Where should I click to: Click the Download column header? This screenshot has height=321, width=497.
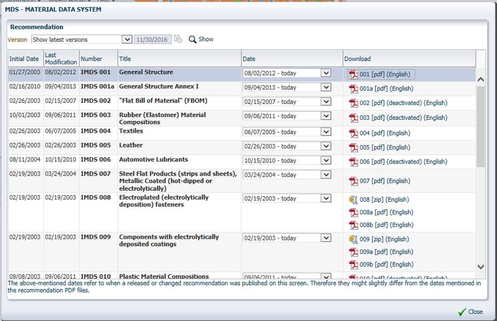pyautogui.click(x=409, y=58)
